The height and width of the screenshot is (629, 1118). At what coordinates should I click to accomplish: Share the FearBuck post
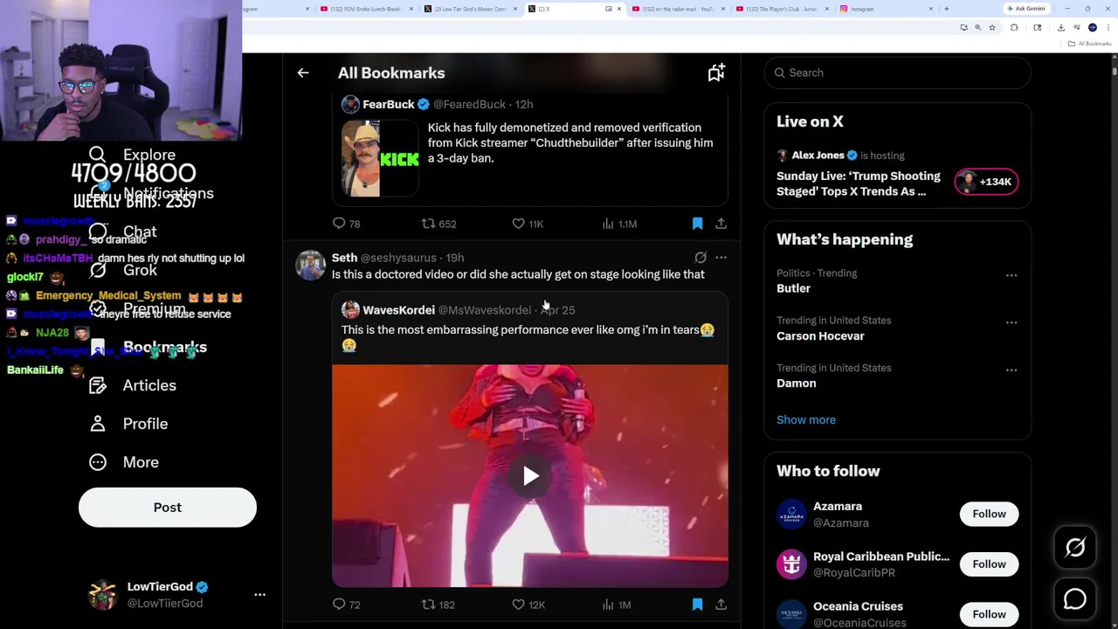point(721,224)
